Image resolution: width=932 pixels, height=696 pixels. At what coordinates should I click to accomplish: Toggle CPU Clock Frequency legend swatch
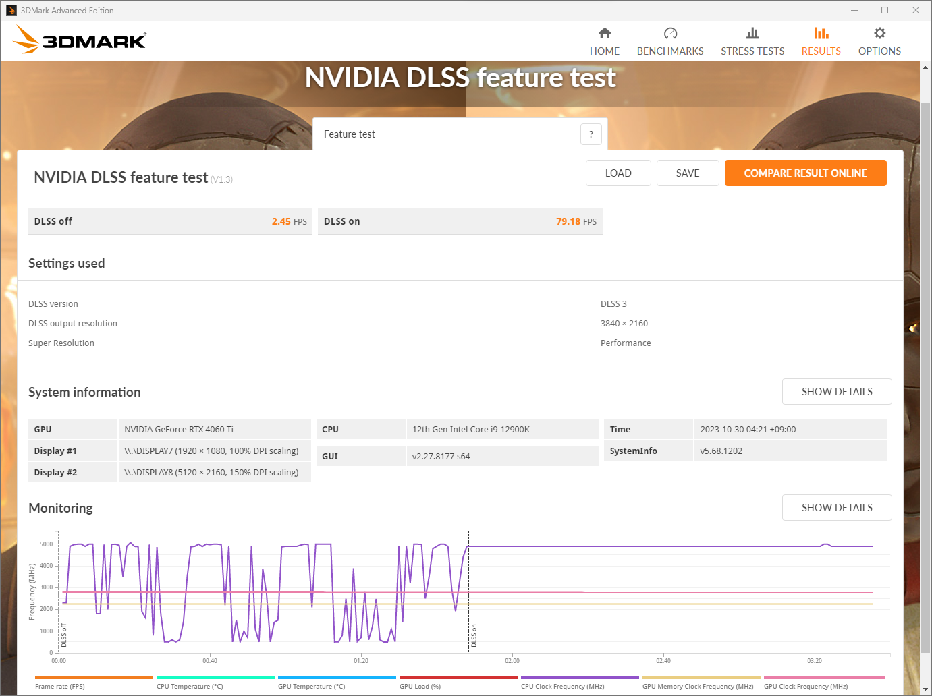pos(580,677)
